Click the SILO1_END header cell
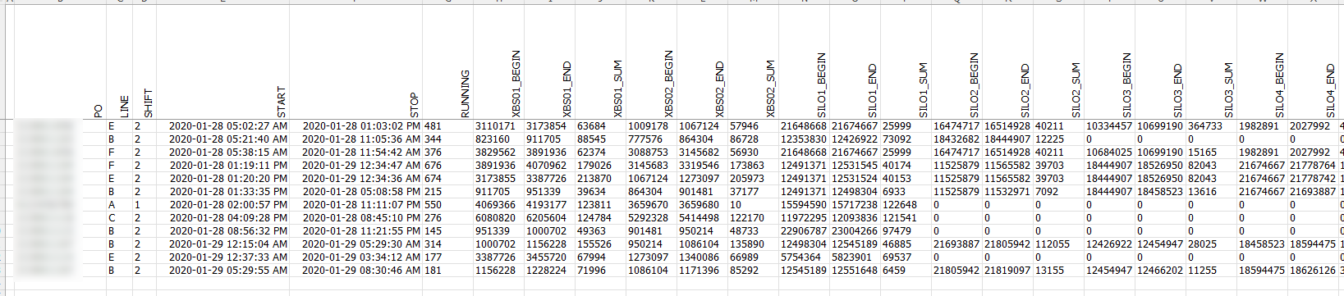The image size is (1344, 296). [x=855, y=62]
